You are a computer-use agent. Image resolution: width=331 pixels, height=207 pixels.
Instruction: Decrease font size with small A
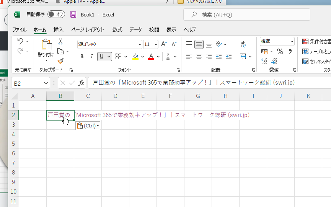(174, 44)
